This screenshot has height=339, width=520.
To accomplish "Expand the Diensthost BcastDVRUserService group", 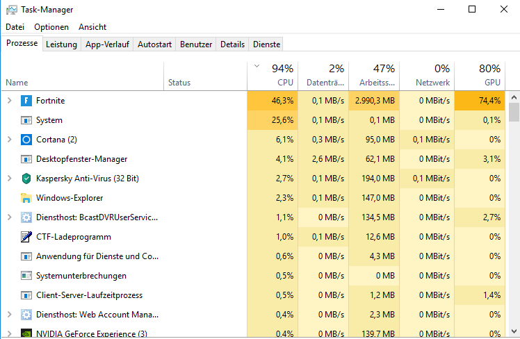I will 10,217.
